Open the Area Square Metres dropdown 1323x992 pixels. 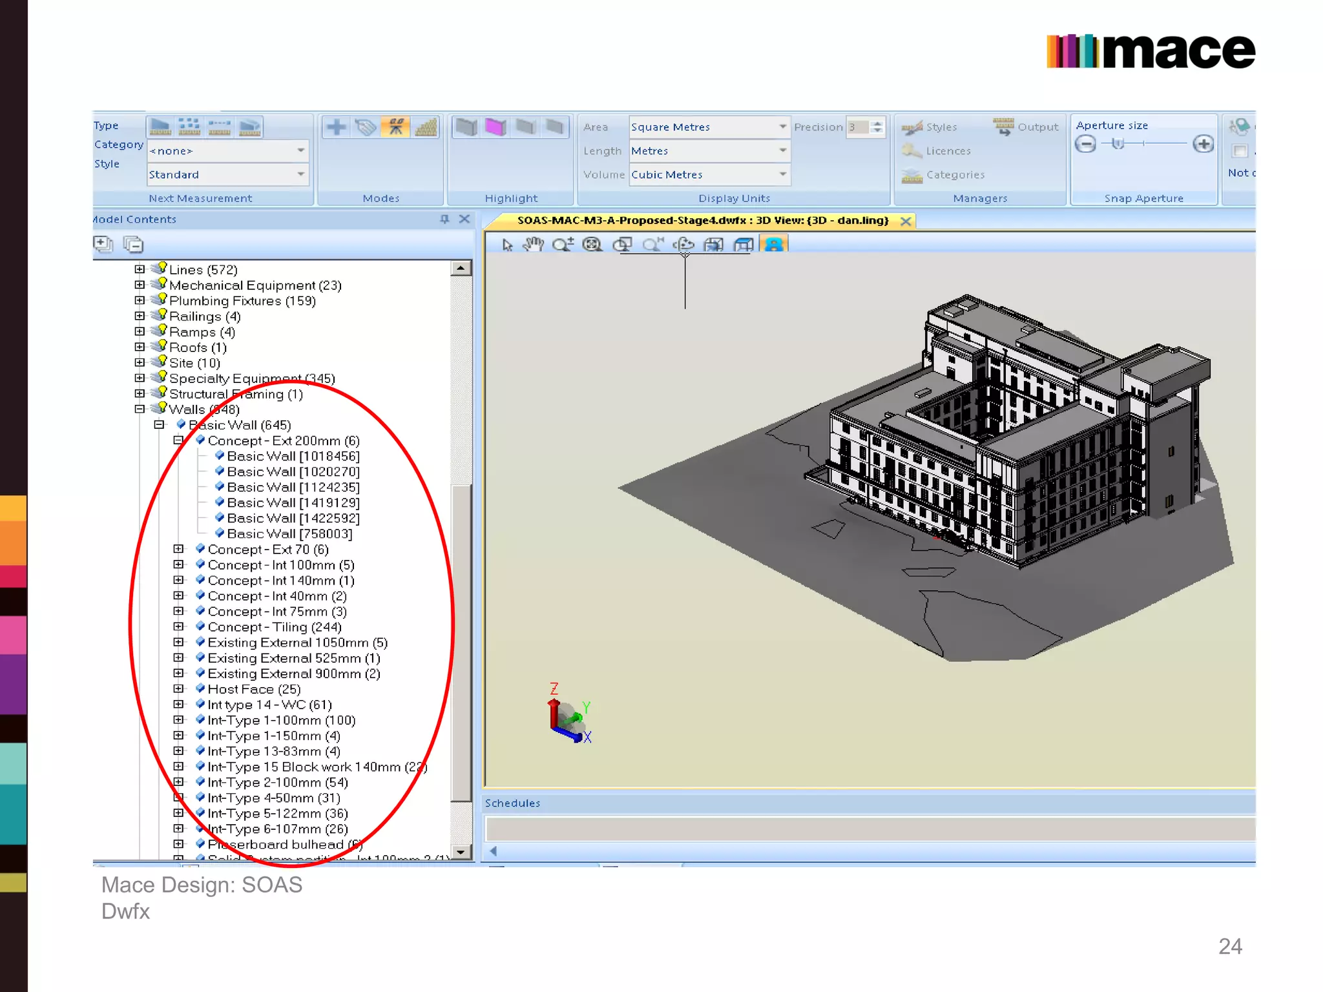tap(782, 127)
